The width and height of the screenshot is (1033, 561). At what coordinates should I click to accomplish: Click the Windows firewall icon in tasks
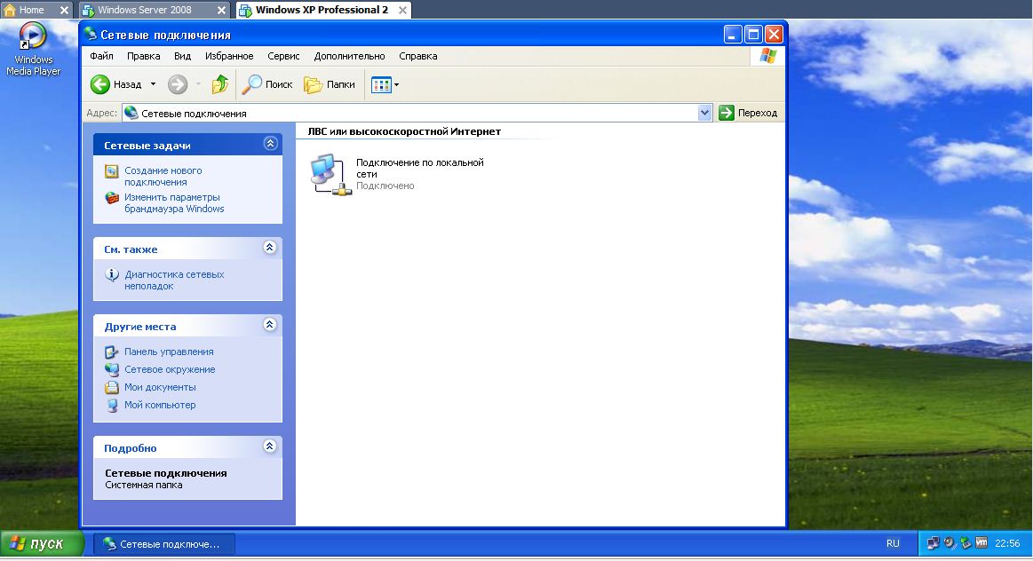(112, 198)
